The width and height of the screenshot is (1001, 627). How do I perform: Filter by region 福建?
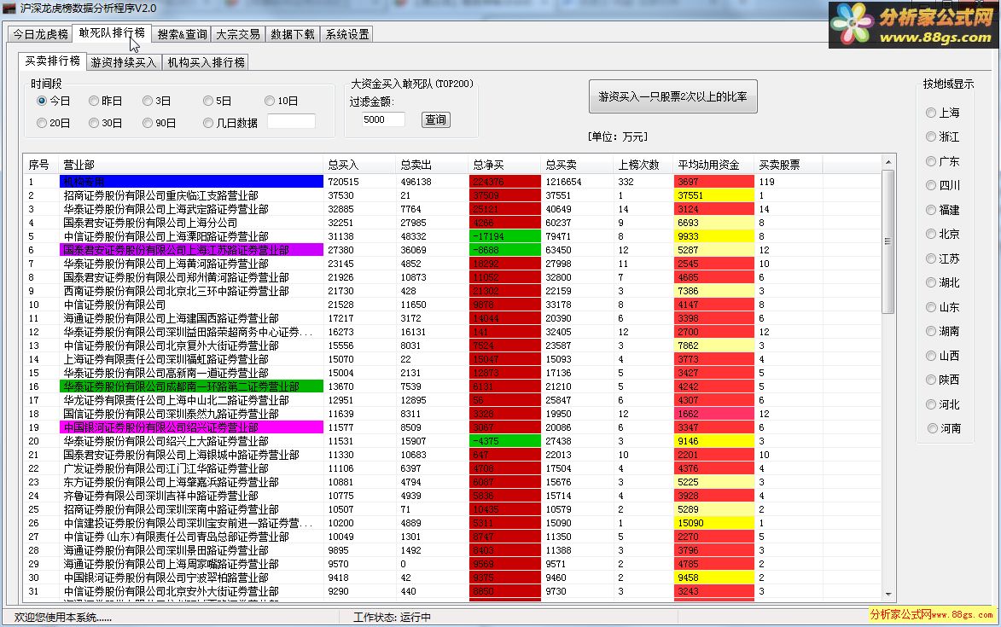pos(943,210)
